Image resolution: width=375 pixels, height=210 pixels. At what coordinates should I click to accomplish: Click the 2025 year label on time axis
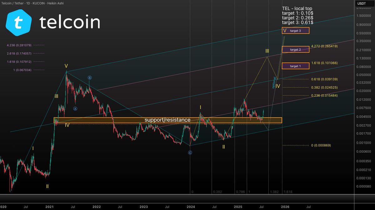tap(238, 207)
